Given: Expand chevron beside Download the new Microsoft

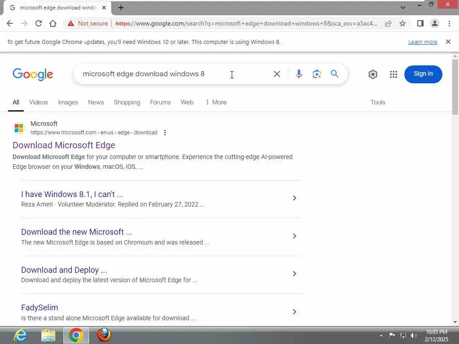Looking at the screenshot, I should point(294,236).
